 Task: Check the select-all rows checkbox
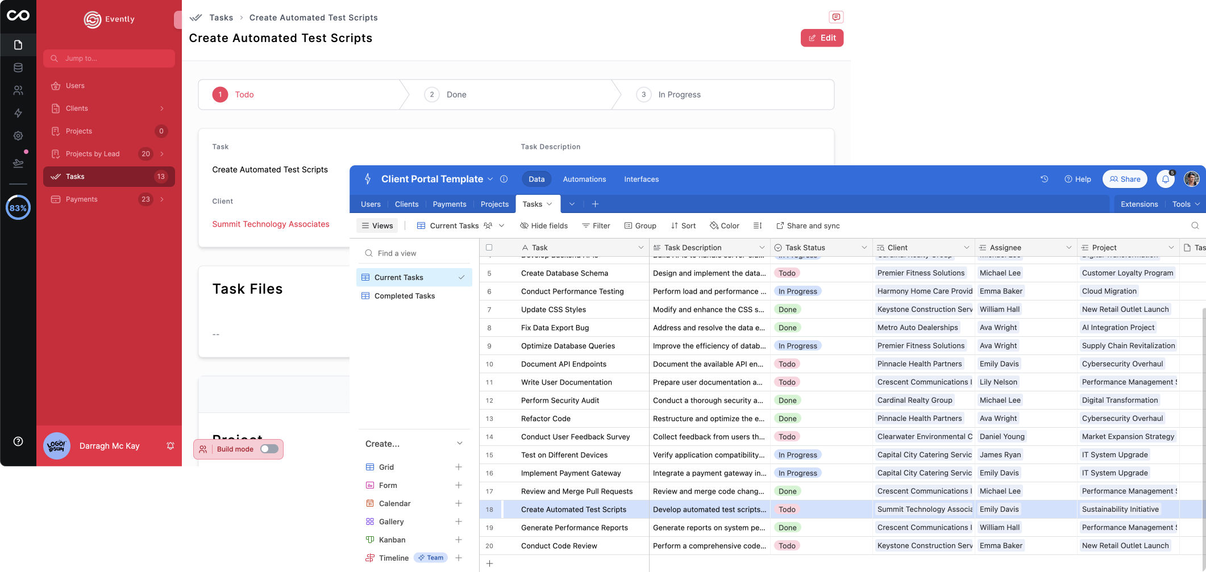[489, 248]
